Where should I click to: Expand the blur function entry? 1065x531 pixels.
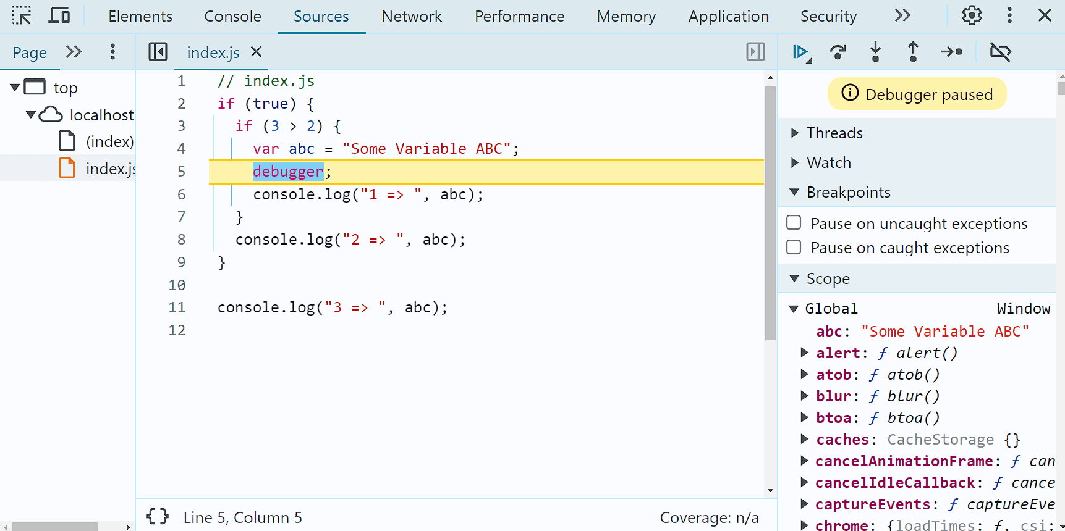click(x=804, y=396)
